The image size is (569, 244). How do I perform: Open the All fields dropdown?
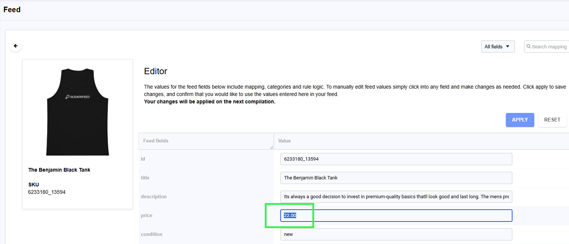(x=498, y=47)
